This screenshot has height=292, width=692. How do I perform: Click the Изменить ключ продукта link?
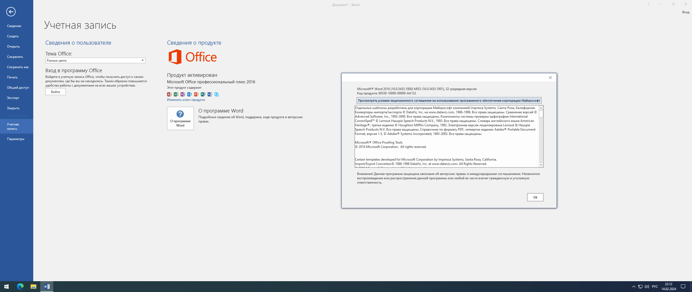click(186, 100)
